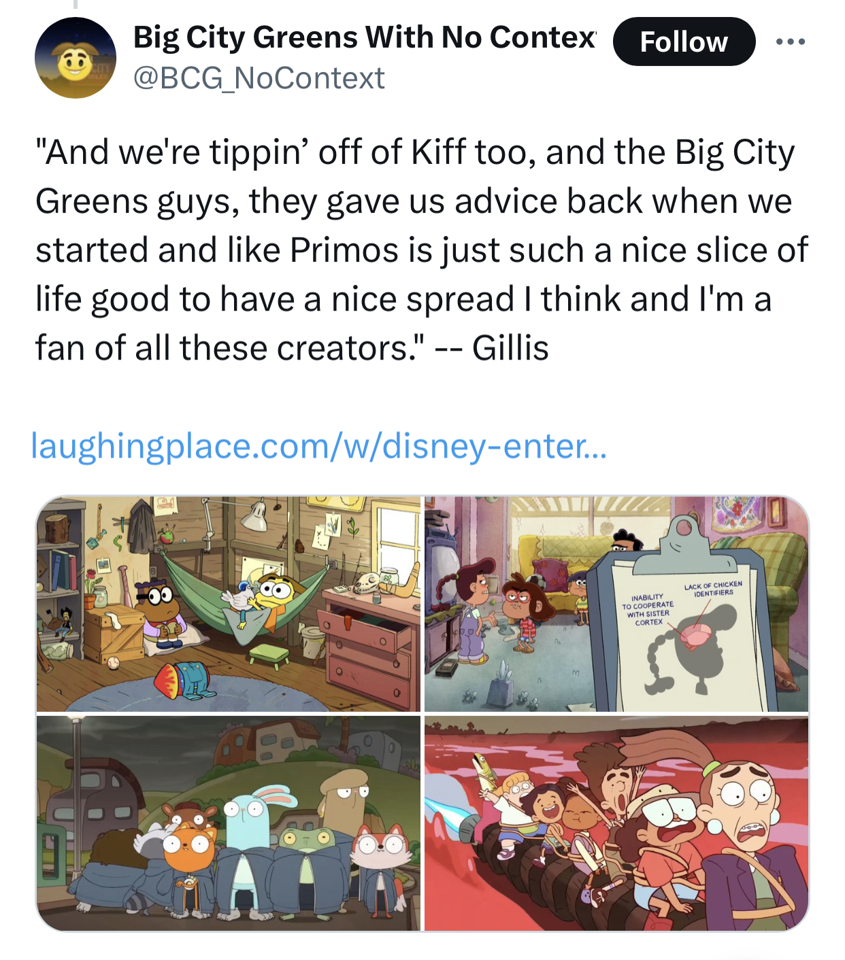Click the Big City Greens With No Context name
Image resolution: width=845 pixels, height=960 pixels.
click(364, 37)
